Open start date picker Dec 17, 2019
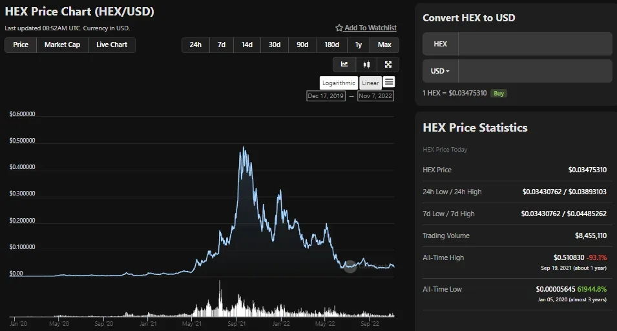The height and width of the screenshot is (331, 617). [x=326, y=96]
